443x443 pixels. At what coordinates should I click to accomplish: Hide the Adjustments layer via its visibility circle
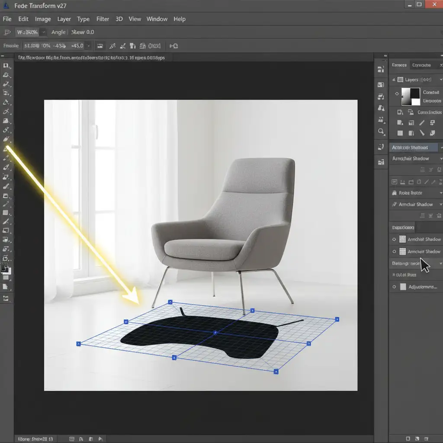click(394, 286)
